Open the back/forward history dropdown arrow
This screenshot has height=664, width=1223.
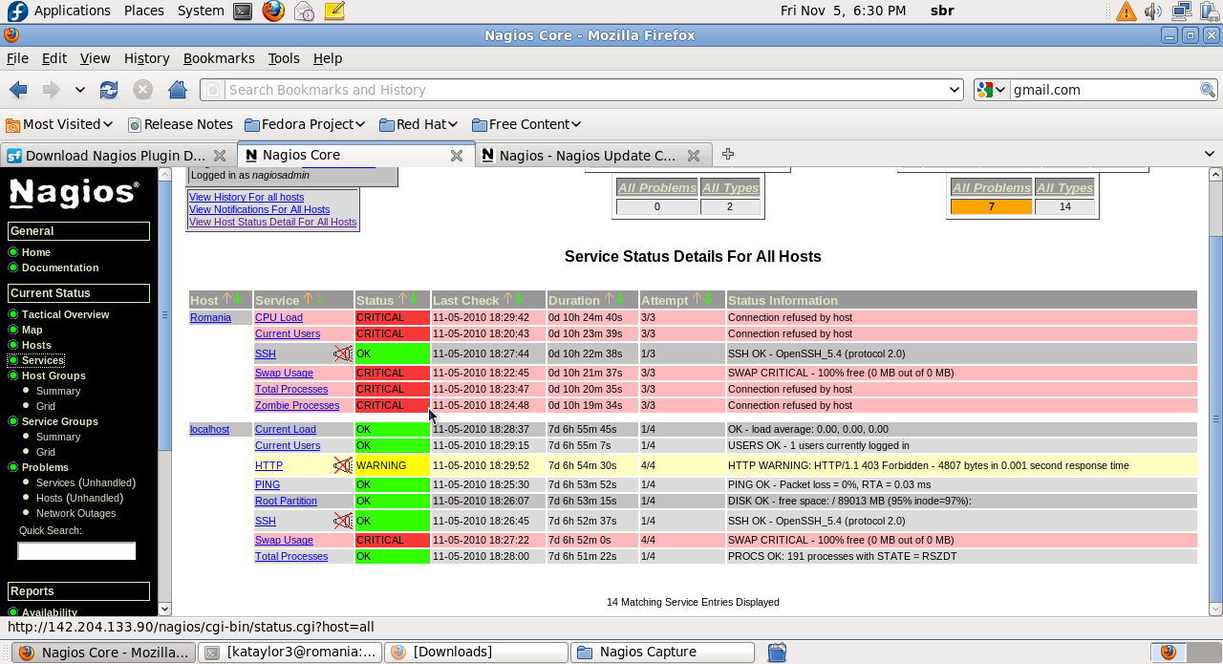[80, 90]
